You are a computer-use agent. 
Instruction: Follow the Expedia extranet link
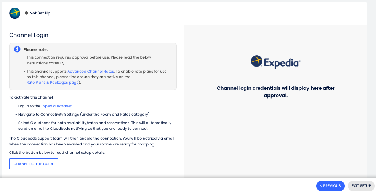pos(56,106)
